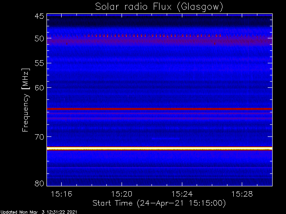Click the bright yellow emission band near 72 MHz
Image resolution: width=286 pixels, height=214 pixels.
click(x=160, y=148)
